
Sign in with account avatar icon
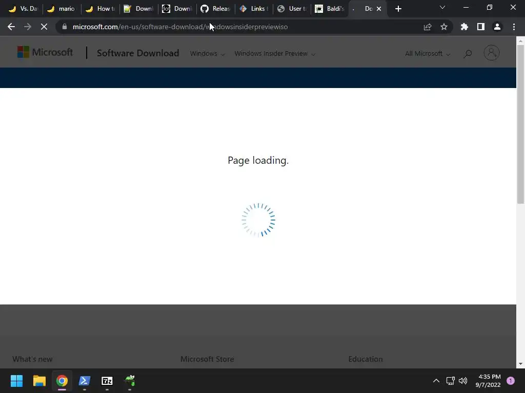(492, 53)
